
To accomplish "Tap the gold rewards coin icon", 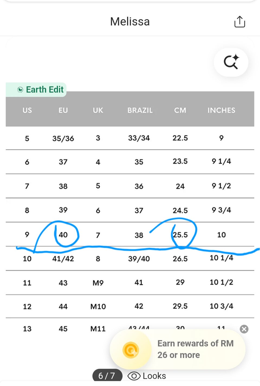I will pyautogui.click(x=131, y=350).
